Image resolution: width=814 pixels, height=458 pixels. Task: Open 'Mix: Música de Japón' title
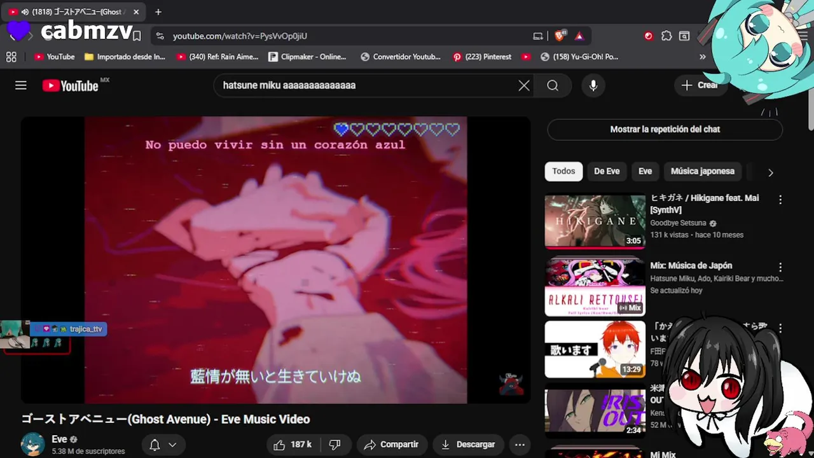pyautogui.click(x=691, y=265)
